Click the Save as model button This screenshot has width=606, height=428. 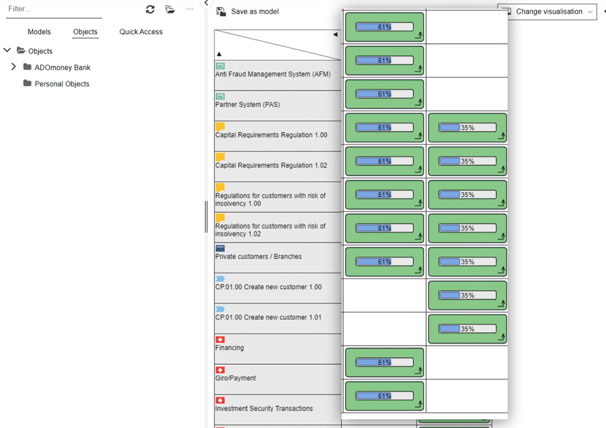coord(254,11)
